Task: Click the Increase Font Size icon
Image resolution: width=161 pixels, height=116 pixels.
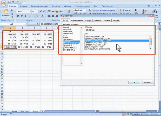Action: click(41, 11)
